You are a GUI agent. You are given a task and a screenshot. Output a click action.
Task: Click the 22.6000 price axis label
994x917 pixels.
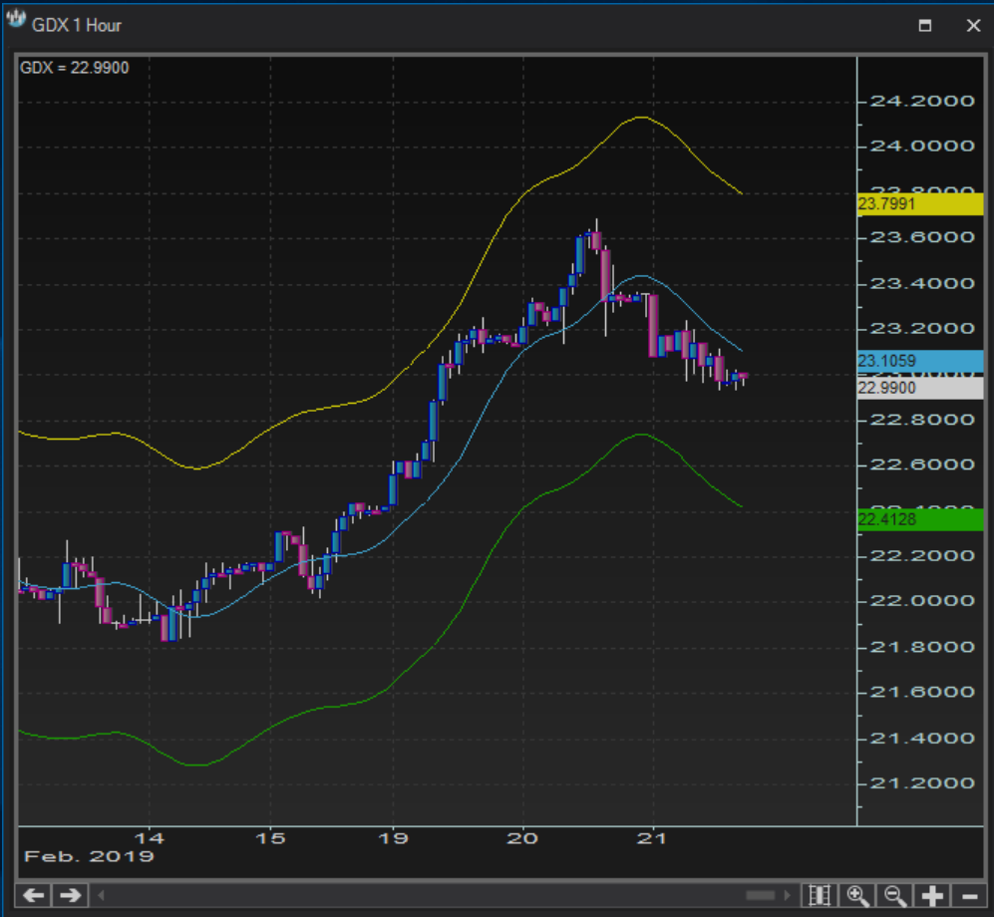922,465
